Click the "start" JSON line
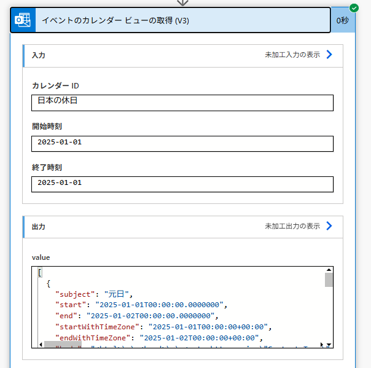The image size is (371, 368). point(141,305)
